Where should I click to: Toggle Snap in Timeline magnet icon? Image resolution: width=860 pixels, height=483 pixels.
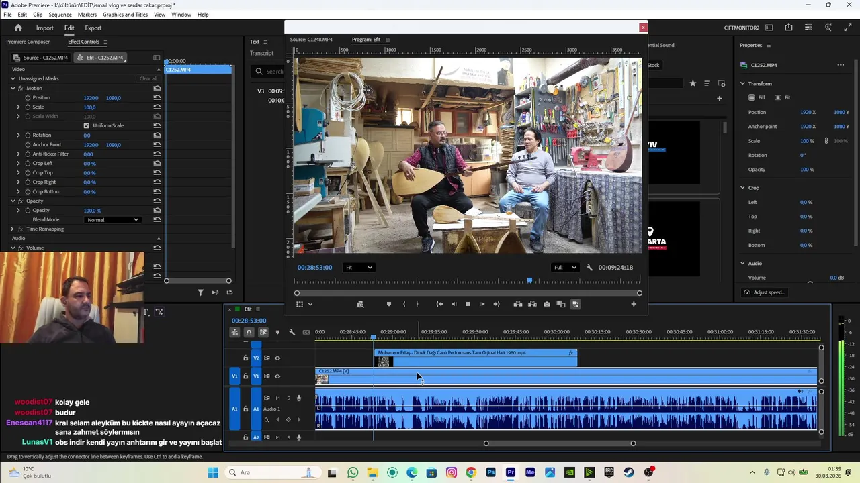tap(249, 332)
